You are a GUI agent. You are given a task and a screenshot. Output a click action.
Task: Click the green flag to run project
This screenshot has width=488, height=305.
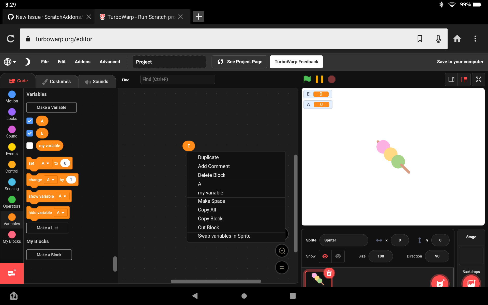pyautogui.click(x=307, y=79)
